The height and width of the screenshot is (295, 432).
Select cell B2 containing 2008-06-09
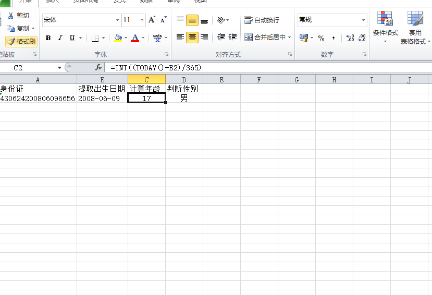point(102,98)
